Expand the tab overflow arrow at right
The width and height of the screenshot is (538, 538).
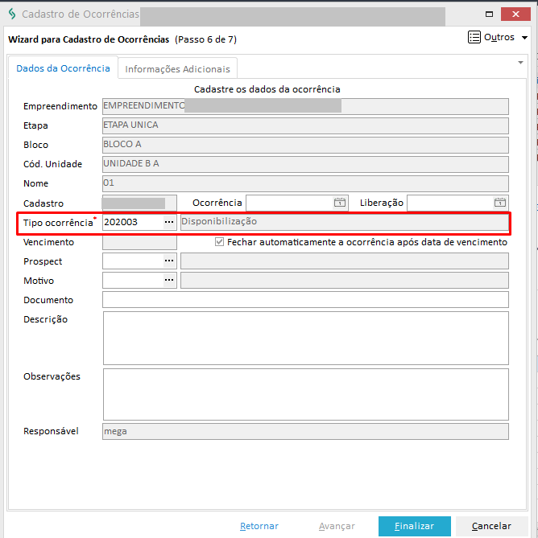(520, 62)
